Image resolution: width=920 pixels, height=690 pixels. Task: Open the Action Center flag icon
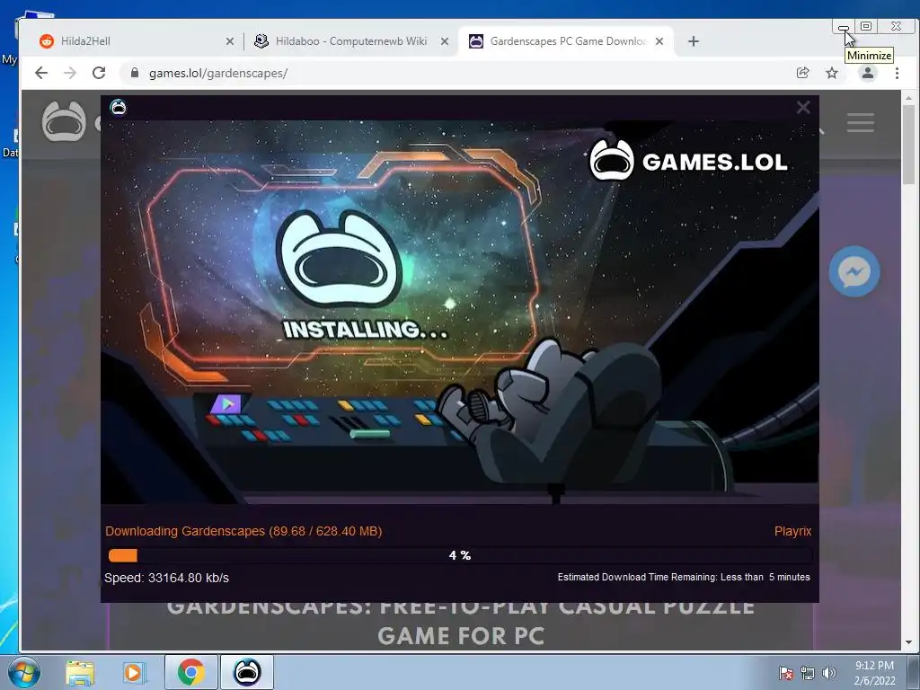tap(786, 673)
